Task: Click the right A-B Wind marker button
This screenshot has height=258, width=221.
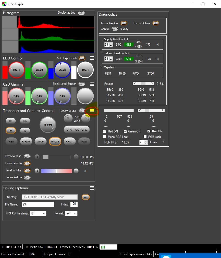Action: (x=86, y=118)
